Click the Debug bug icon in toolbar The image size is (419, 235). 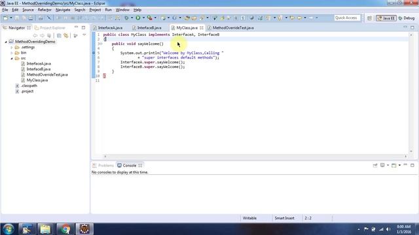click(126, 18)
